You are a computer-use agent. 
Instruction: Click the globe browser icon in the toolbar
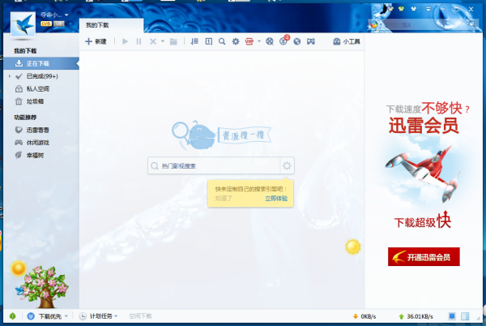click(x=297, y=41)
